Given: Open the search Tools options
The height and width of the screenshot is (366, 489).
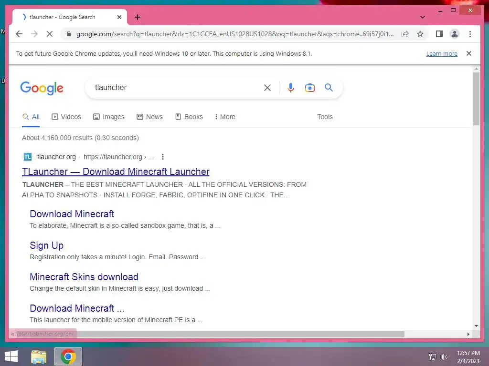Looking at the screenshot, I should 325,117.
